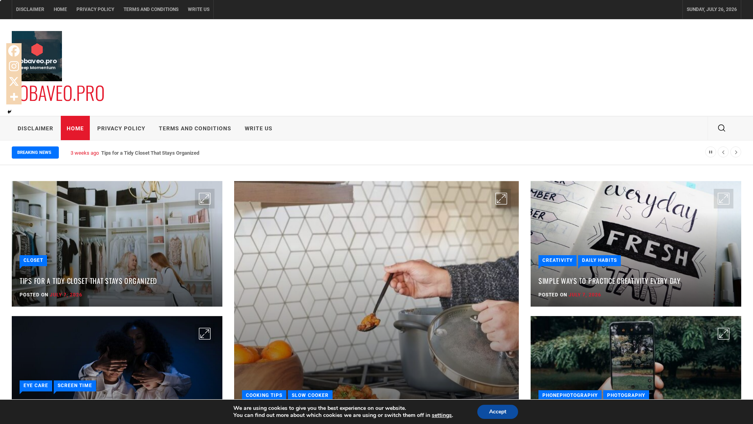Open the Photography category tag
Viewport: 753px width, 424px height.
(626, 395)
